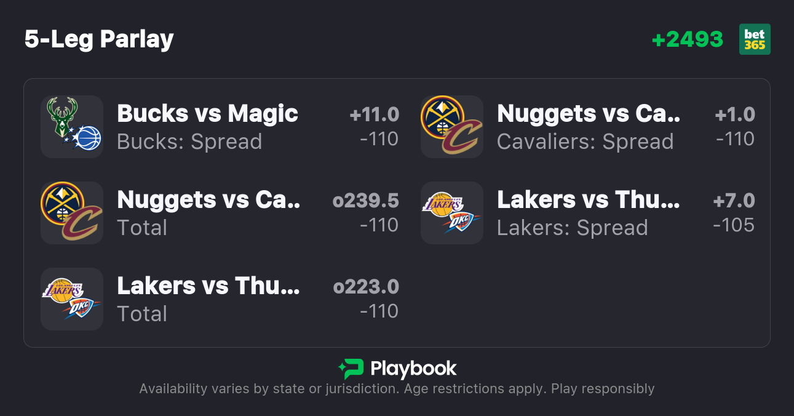Click the Cavaliers Spread matchup logo icon
794x416 pixels.
point(452,127)
